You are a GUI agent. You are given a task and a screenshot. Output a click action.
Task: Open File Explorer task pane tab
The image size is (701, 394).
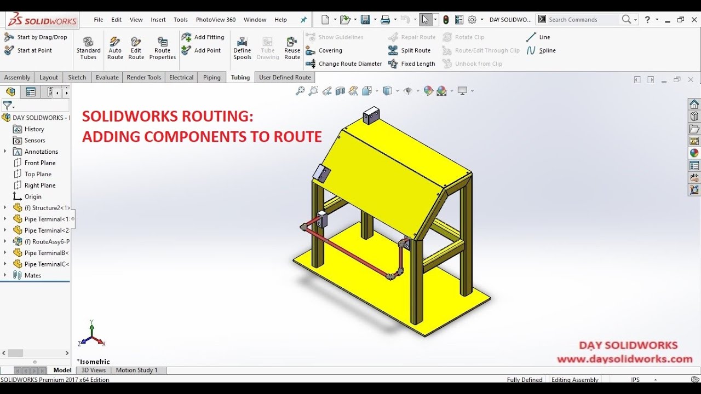pyautogui.click(x=694, y=129)
